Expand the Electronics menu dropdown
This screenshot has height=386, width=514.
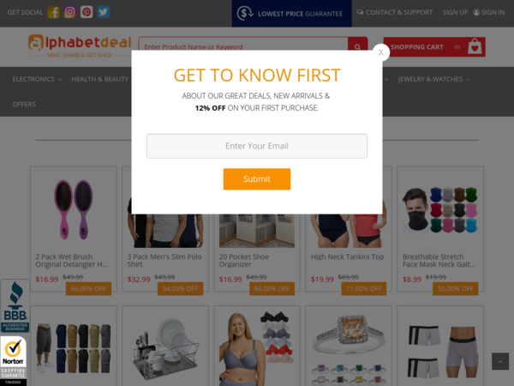tap(37, 79)
